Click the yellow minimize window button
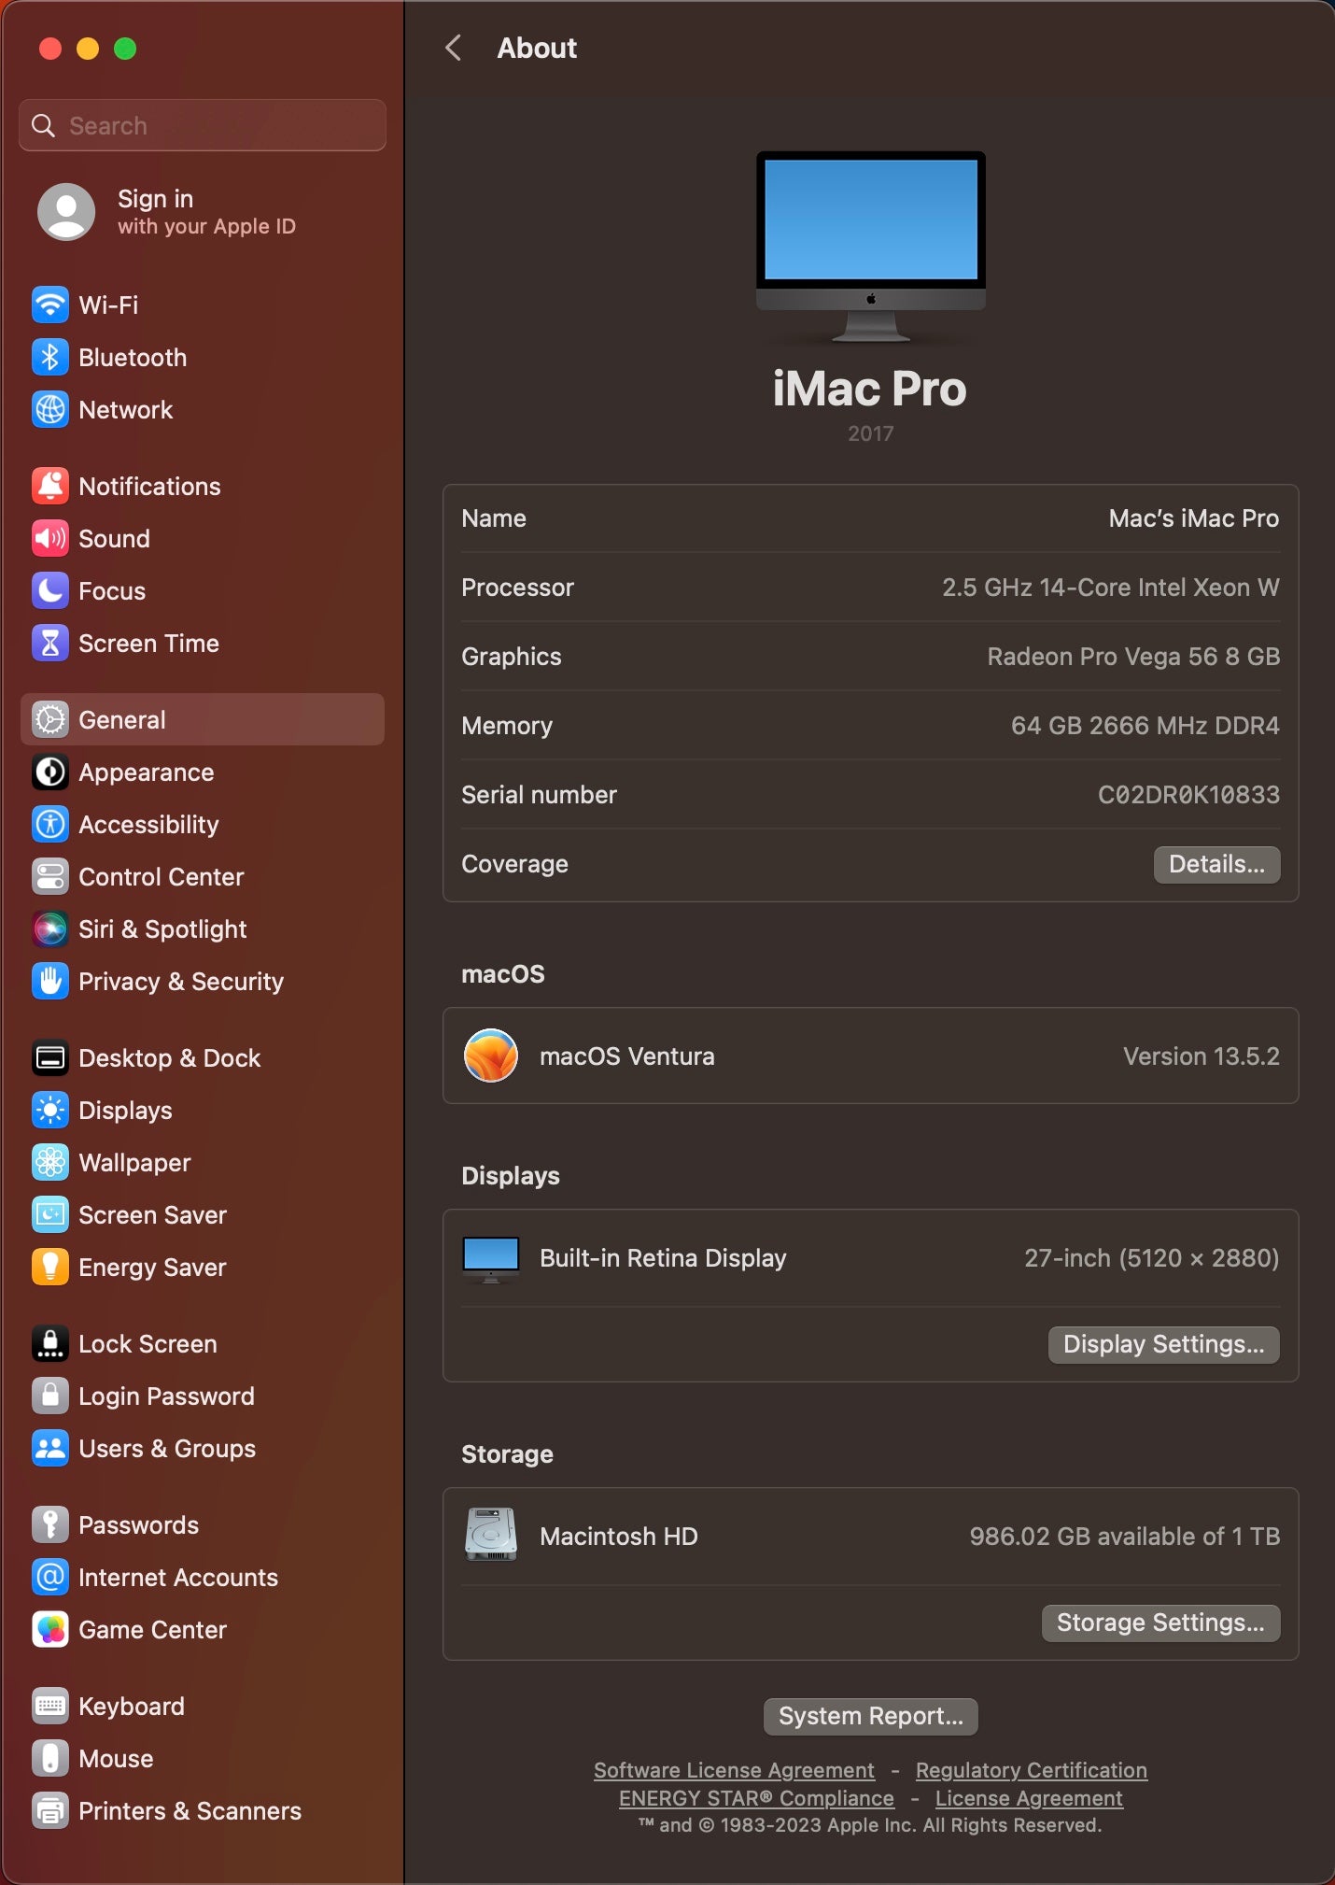The image size is (1335, 1885). click(x=88, y=49)
